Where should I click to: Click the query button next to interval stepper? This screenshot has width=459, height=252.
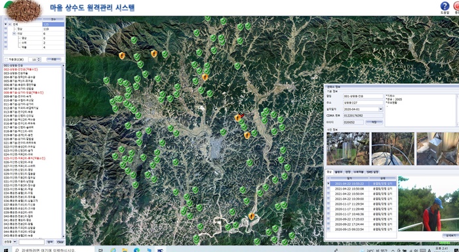54,60
